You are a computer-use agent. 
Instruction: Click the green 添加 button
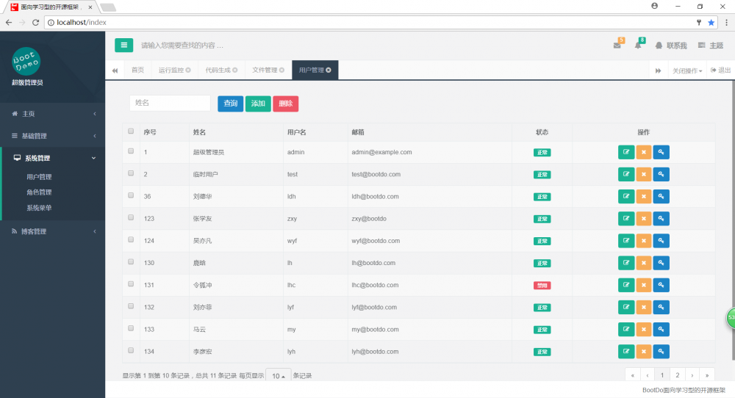point(258,104)
